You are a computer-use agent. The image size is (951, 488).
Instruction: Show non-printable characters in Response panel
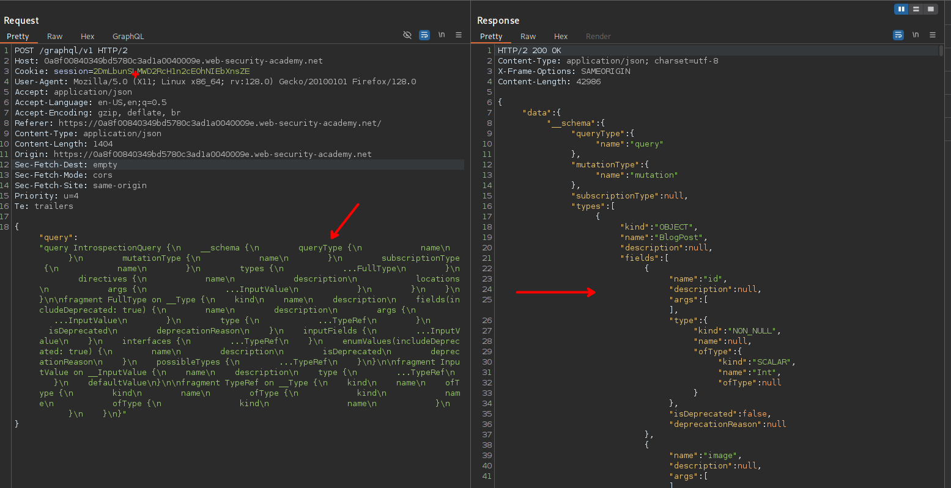916,35
